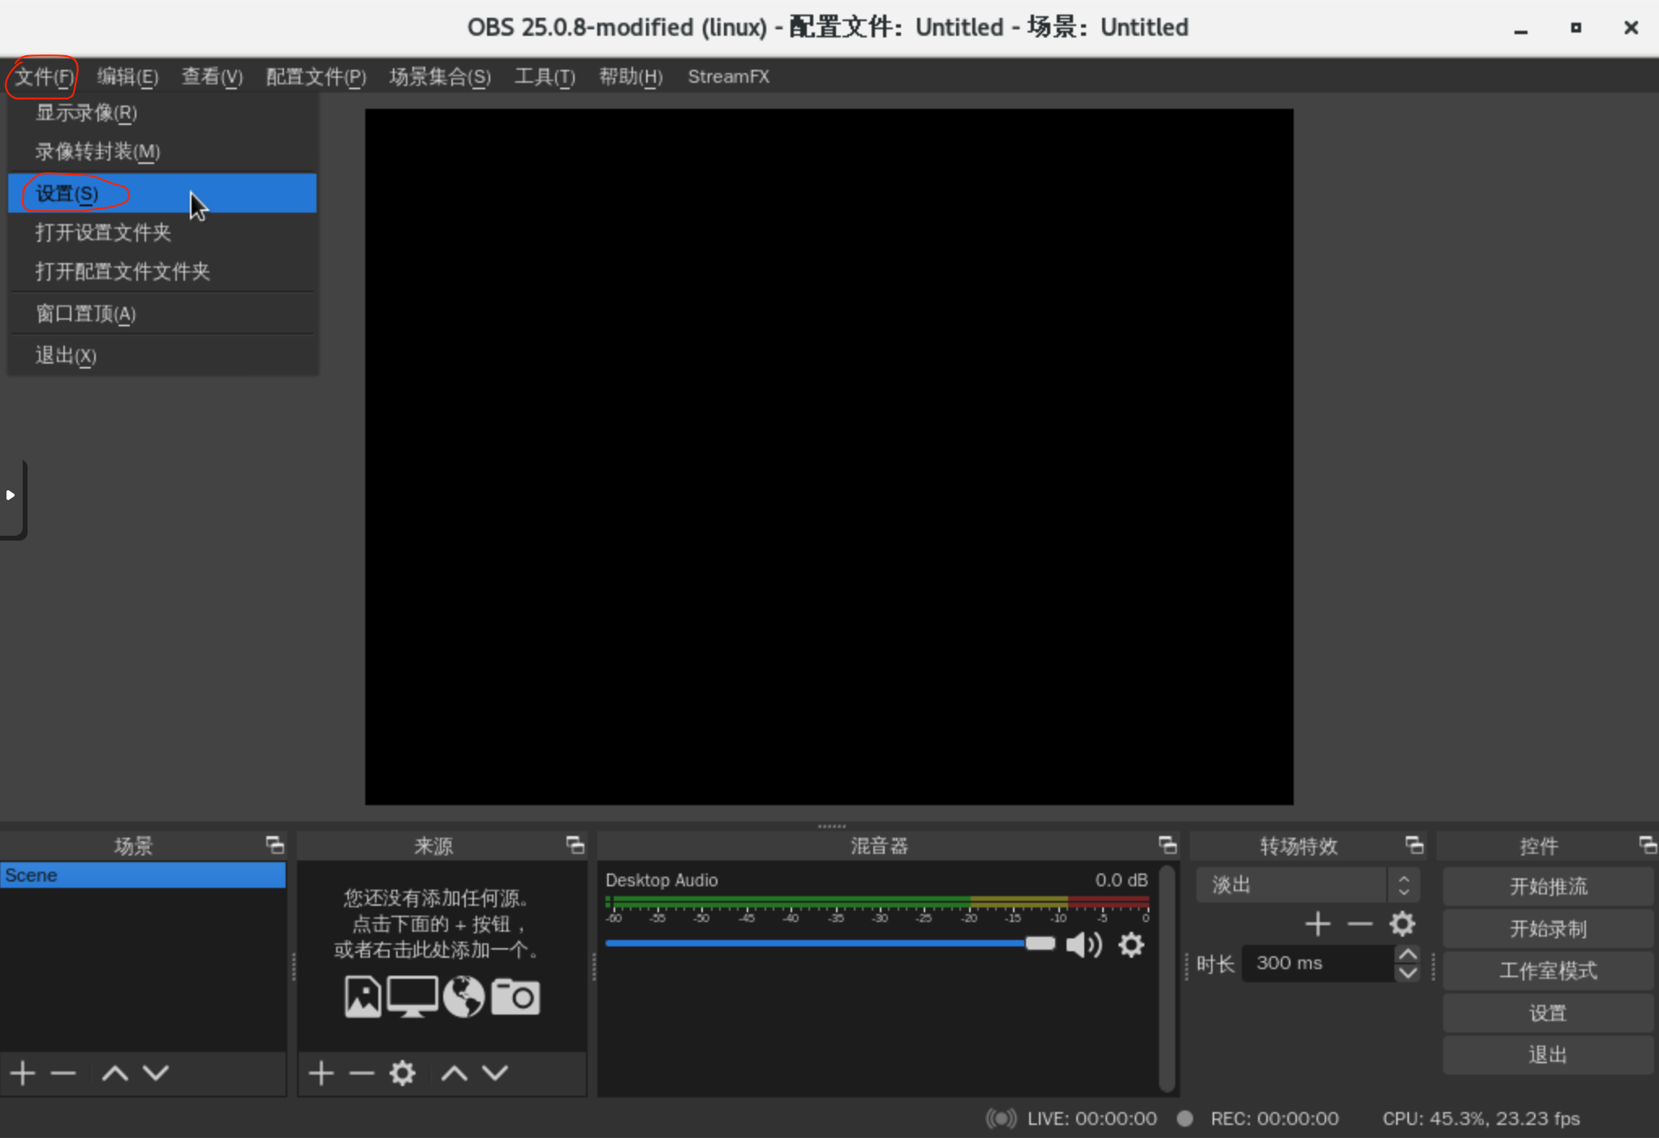This screenshot has height=1138, width=1659.
Task: Add a new scene with plus
Action: point(23,1074)
